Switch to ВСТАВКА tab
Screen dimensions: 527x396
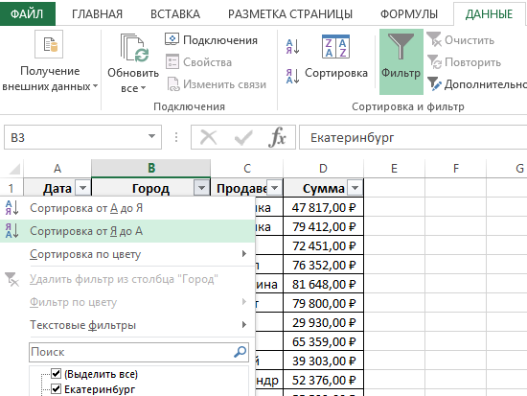(x=175, y=13)
